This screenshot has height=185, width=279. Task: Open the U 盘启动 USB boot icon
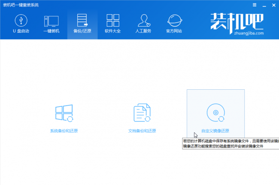tap(21, 21)
